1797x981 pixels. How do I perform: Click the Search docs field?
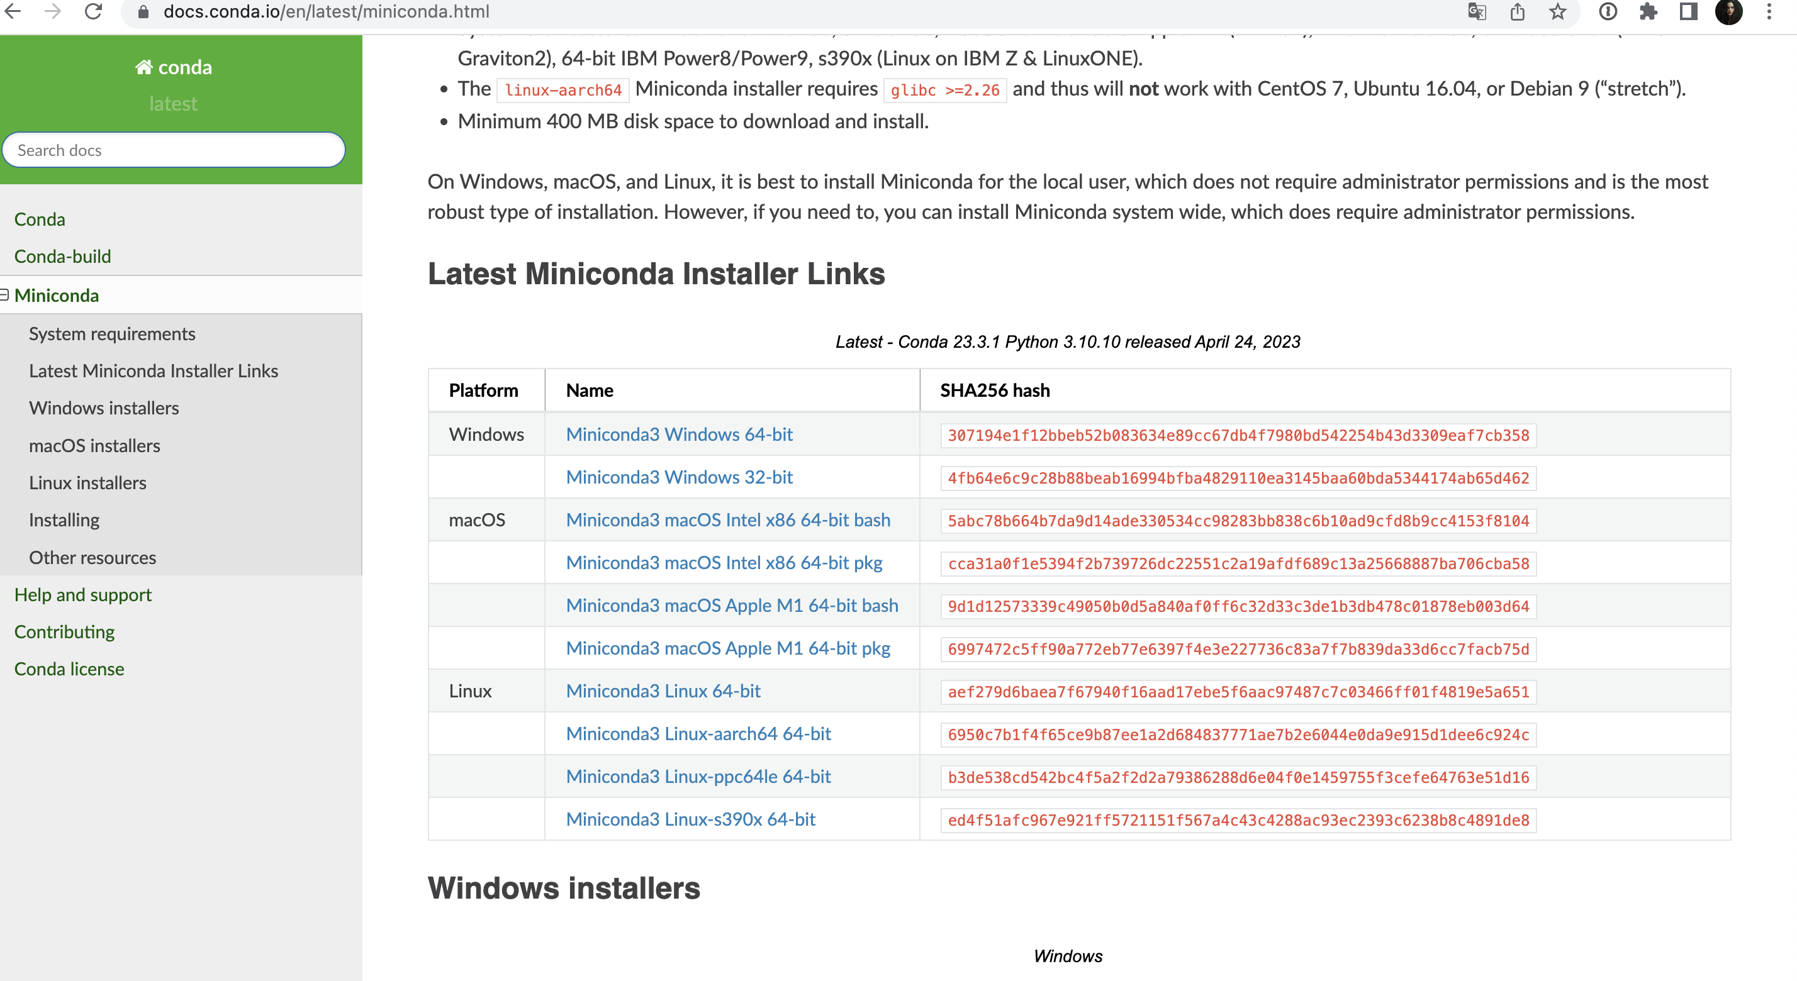[174, 150]
